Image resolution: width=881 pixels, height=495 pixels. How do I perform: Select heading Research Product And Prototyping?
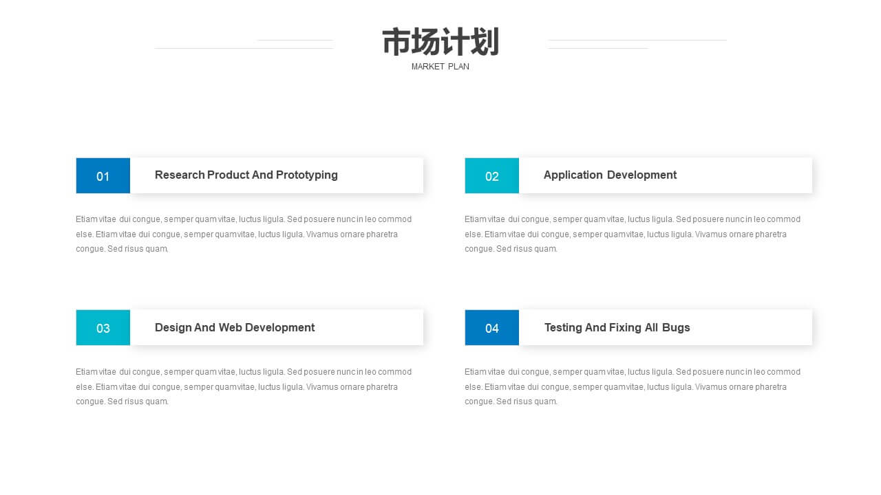246,175
